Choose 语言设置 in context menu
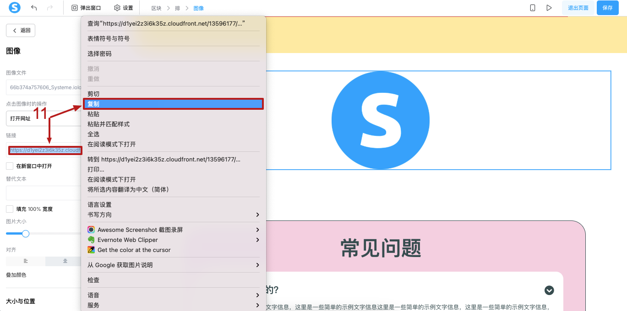This screenshot has width=627, height=311. coord(174,204)
